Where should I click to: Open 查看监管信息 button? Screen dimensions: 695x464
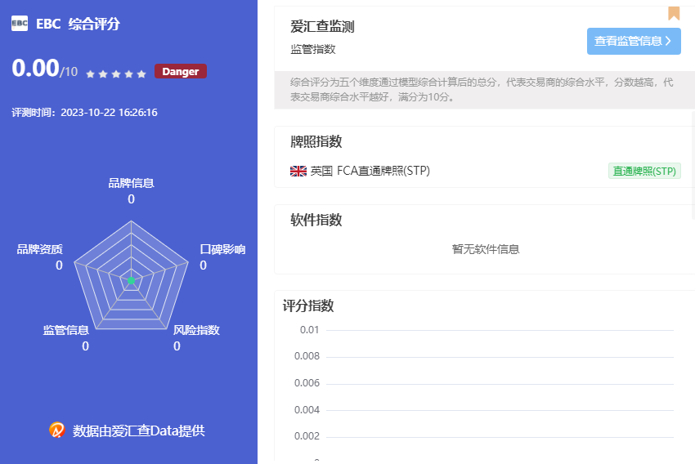click(x=634, y=41)
